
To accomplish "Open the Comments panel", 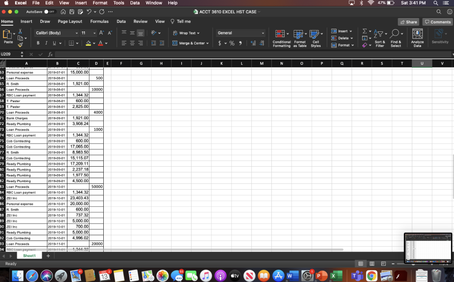I will (438, 21).
